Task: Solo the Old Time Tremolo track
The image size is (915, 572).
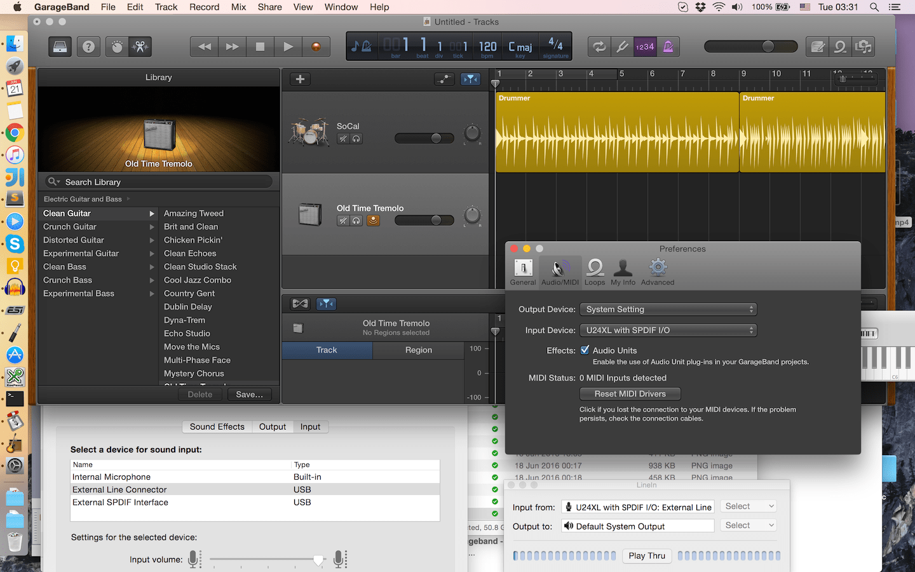Action: point(356,221)
